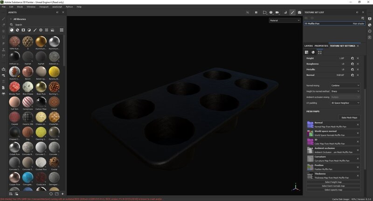Open settings gear for Roughness channel

[x=352, y=64]
